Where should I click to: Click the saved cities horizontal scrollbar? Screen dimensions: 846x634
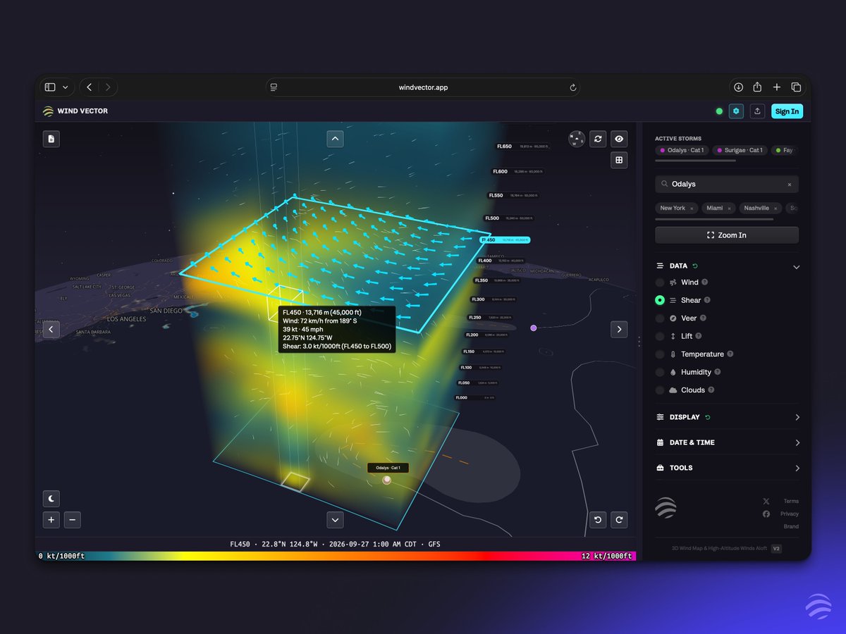[x=714, y=219]
